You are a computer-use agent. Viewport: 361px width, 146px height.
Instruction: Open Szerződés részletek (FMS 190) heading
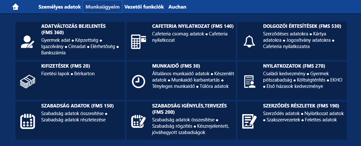301,106
